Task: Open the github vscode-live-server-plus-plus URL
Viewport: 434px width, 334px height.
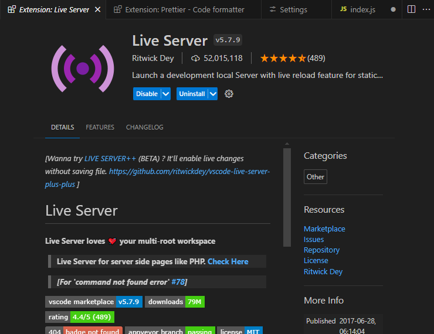Action: pyautogui.click(x=157, y=178)
